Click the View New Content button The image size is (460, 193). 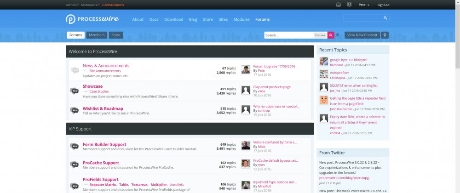click(362, 35)
